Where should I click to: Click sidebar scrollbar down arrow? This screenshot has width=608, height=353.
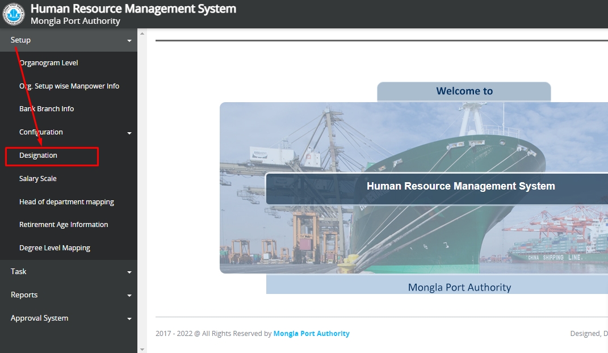(142, 350)
